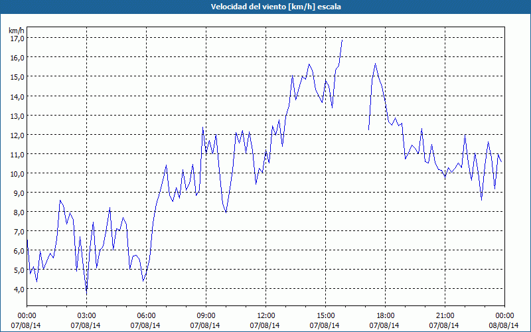531x332 pixels.
Task: Select the "6,0" y-axis label
Action: tap(19, 251)
